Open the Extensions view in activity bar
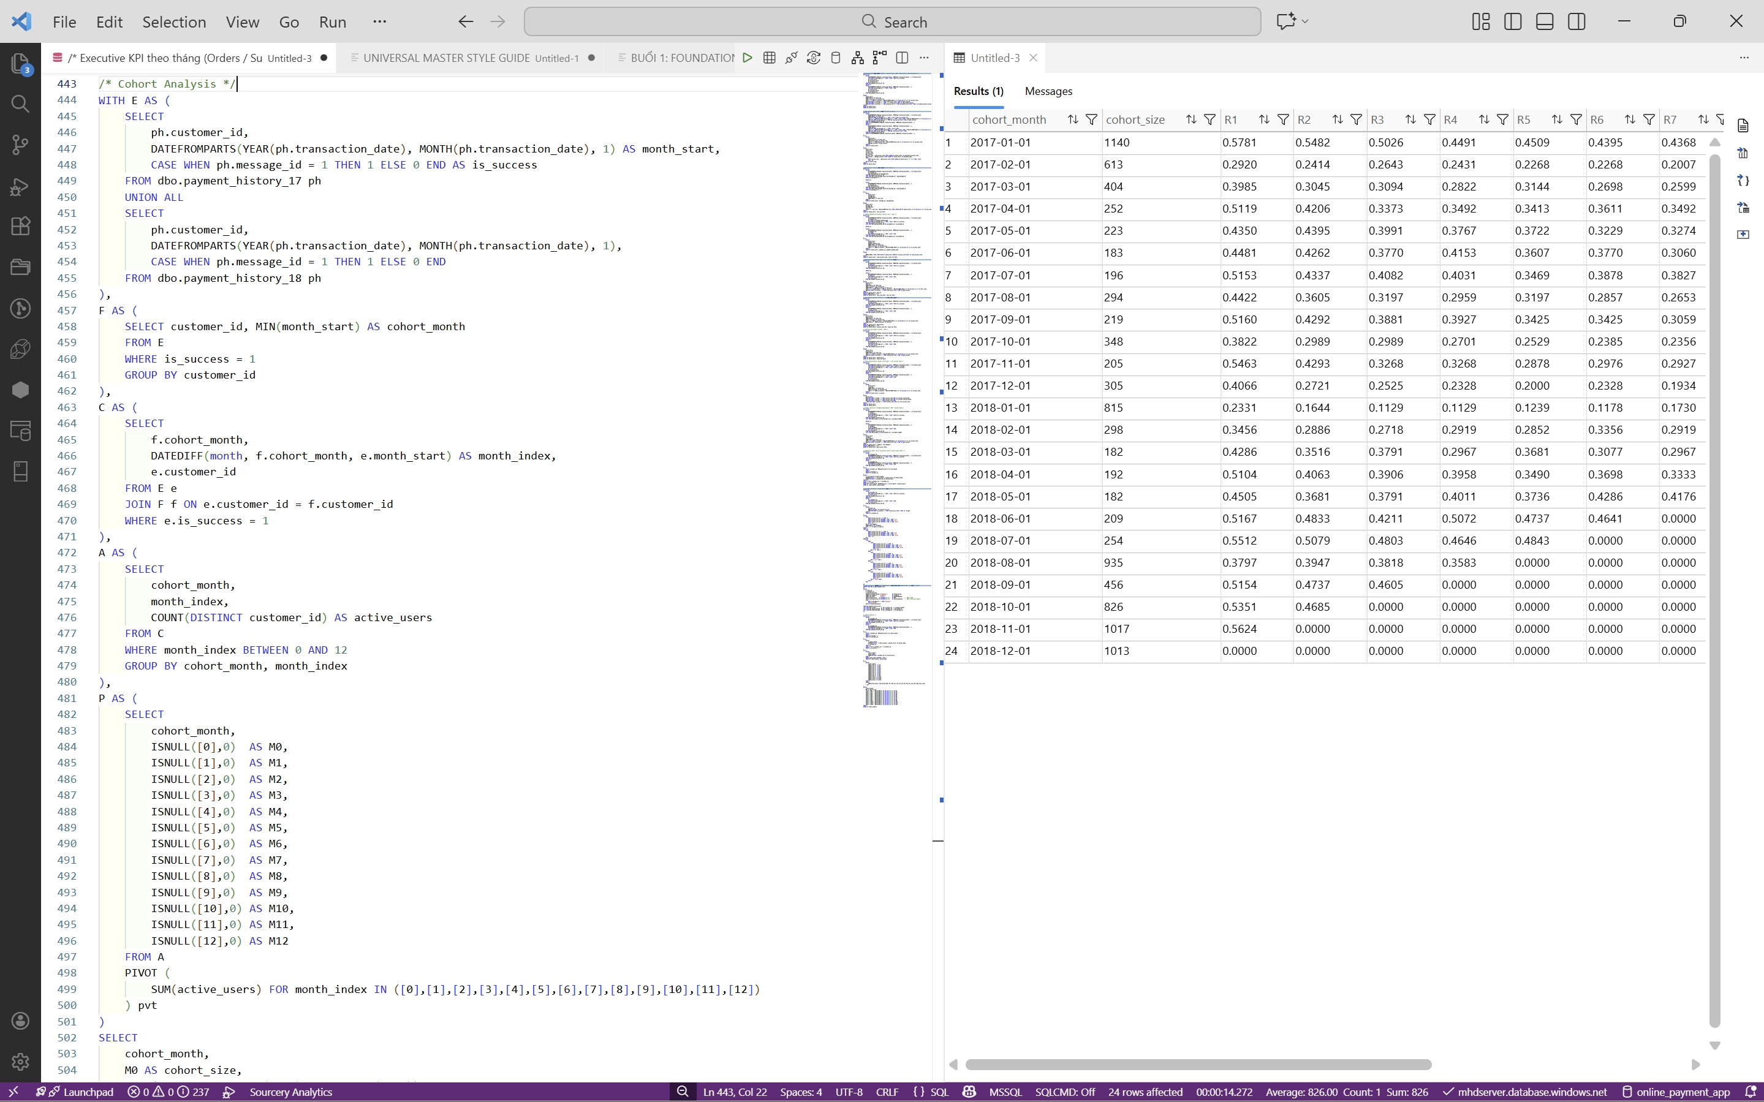1764x1102 pixels. (20, 226)
